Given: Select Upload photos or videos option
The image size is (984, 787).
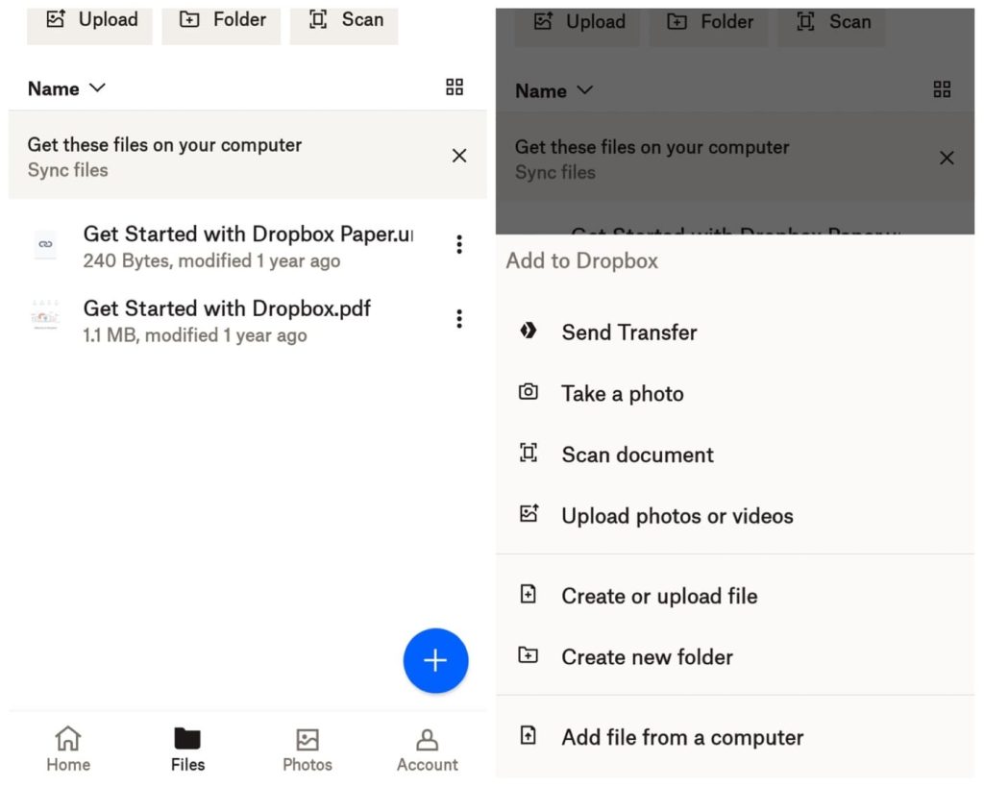Looking at the screenshot, I should (x=735, y=516).
